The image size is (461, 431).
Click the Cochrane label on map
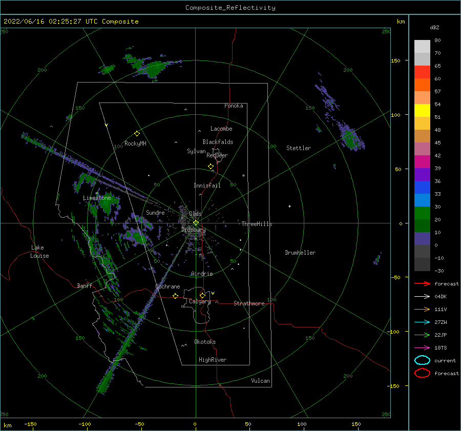click(167, 286)
